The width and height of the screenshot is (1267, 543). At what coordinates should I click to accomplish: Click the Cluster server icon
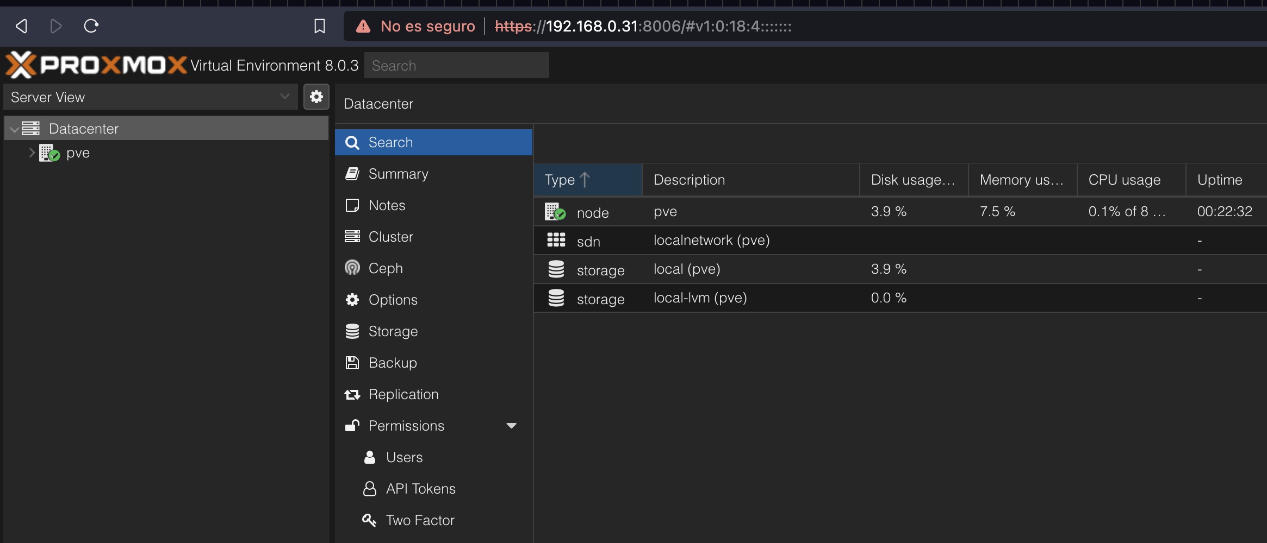(352, 237)
